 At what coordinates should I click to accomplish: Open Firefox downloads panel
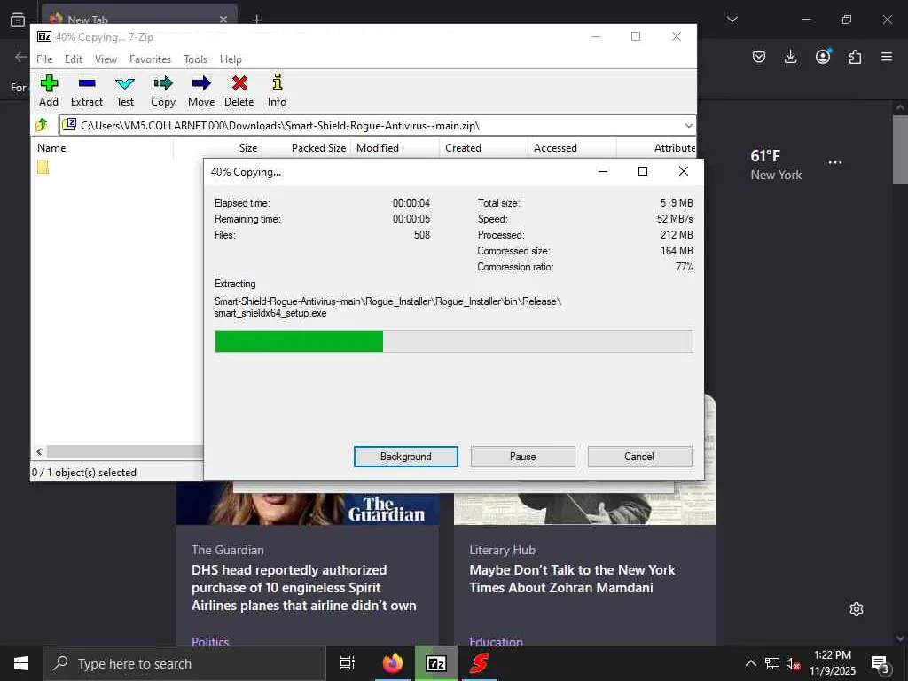coord(790,57)
